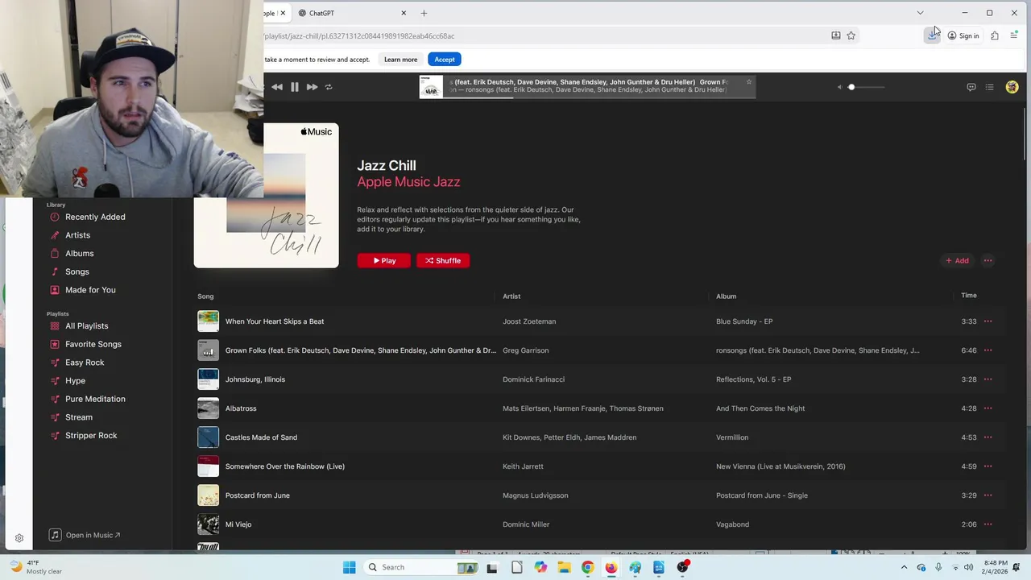Viewport: 1031px width, 580px height.
Task: Open the settings gear at sidebar bottom
Action: tap(19, 538)
